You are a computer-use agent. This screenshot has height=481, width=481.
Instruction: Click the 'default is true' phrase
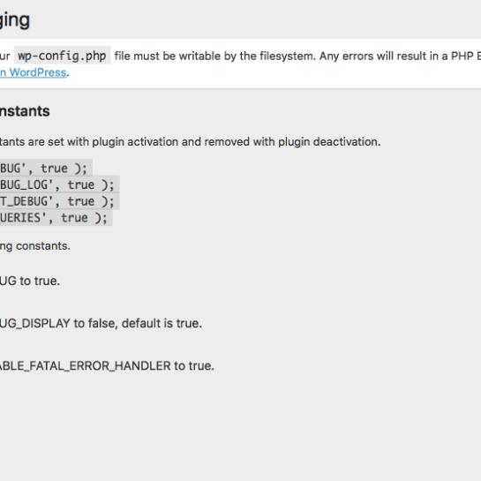click(x=162, y=323)
